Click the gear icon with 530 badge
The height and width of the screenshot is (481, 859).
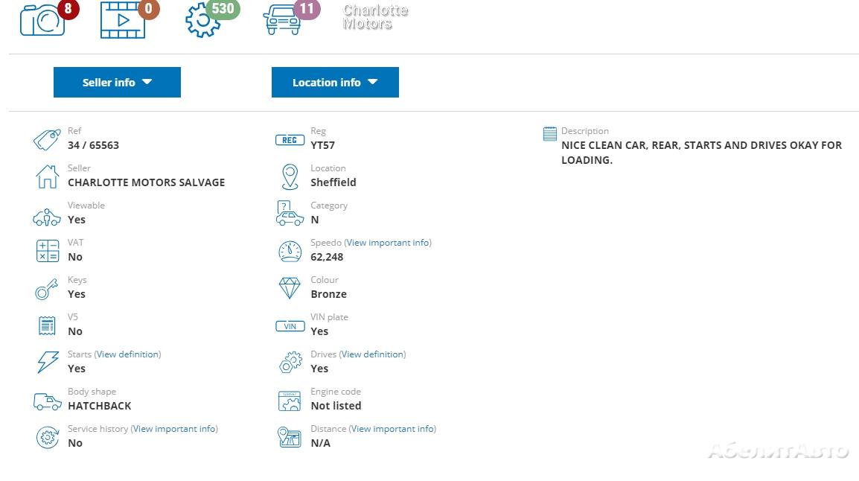(x=203, y=20)
